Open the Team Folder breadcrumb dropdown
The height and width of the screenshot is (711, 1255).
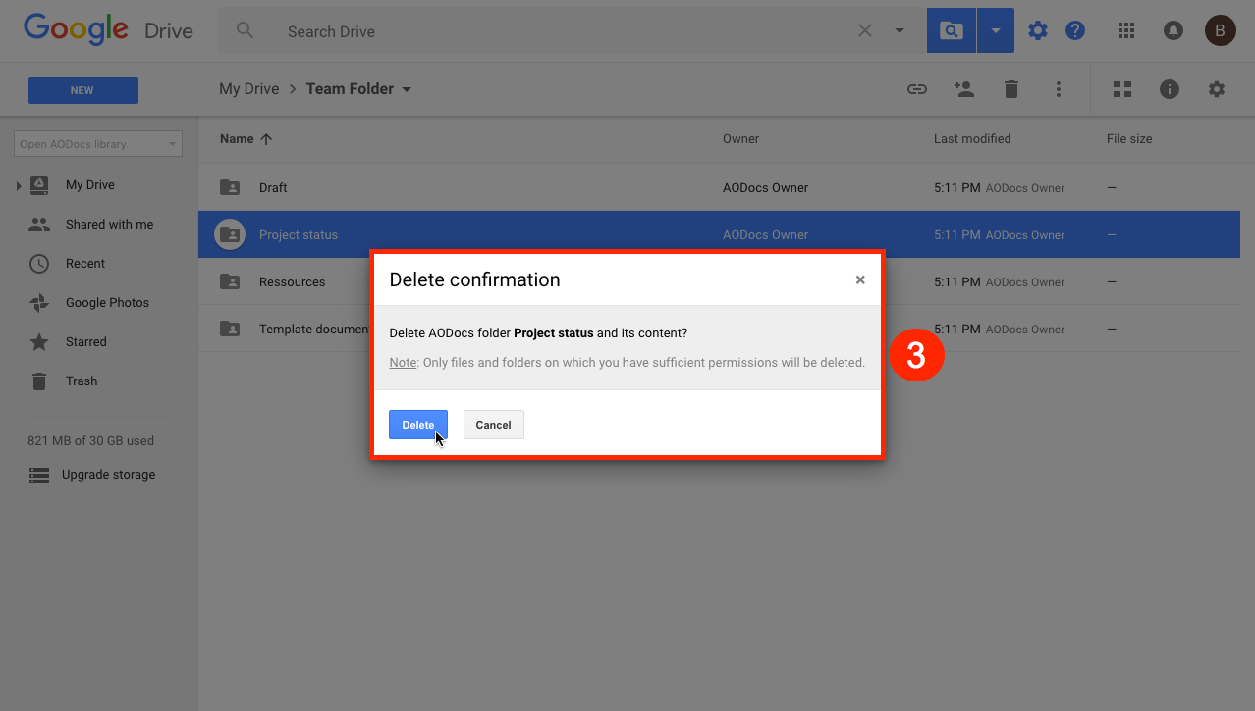(x=358, y=89)
